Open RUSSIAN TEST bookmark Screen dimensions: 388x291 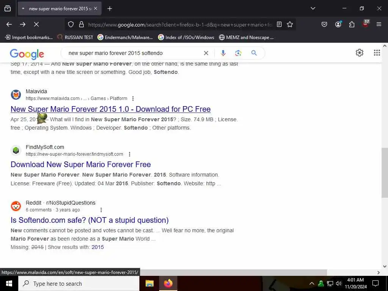(75, 38)
